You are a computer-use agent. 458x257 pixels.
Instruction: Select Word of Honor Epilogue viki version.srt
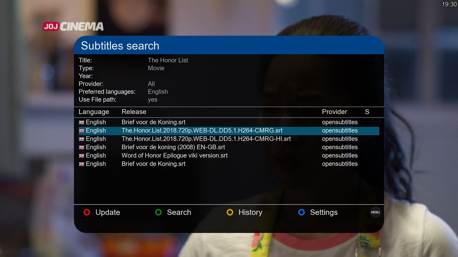175,156
